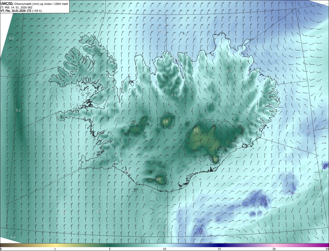329x251 pixels.
Task: Click the '50' tick on the color scale
Action: pyautogui.click(x=327, y=249)
